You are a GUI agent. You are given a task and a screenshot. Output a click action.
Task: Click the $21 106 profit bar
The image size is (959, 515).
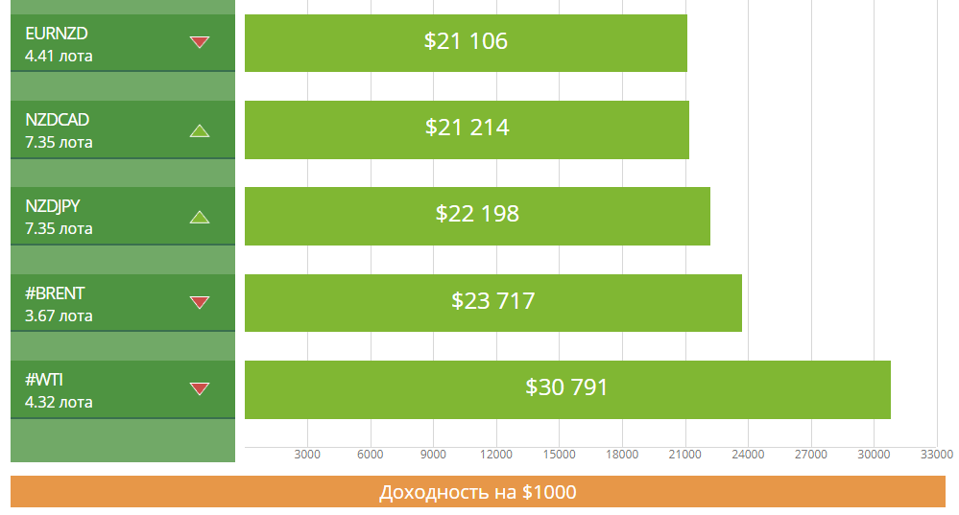pyautogui.click(x=466, y=43)
